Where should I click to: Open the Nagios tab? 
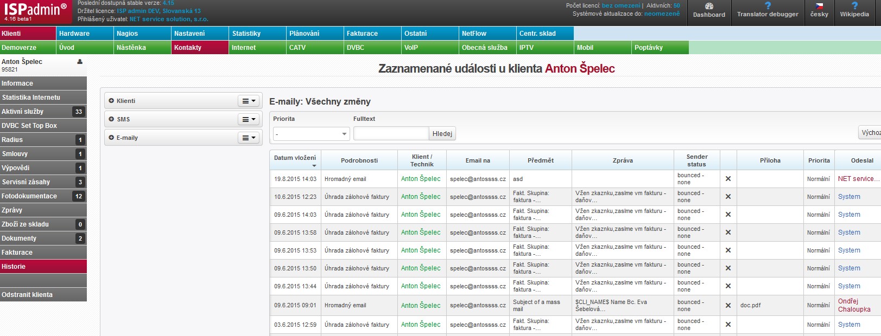click(x=143, y=34)
